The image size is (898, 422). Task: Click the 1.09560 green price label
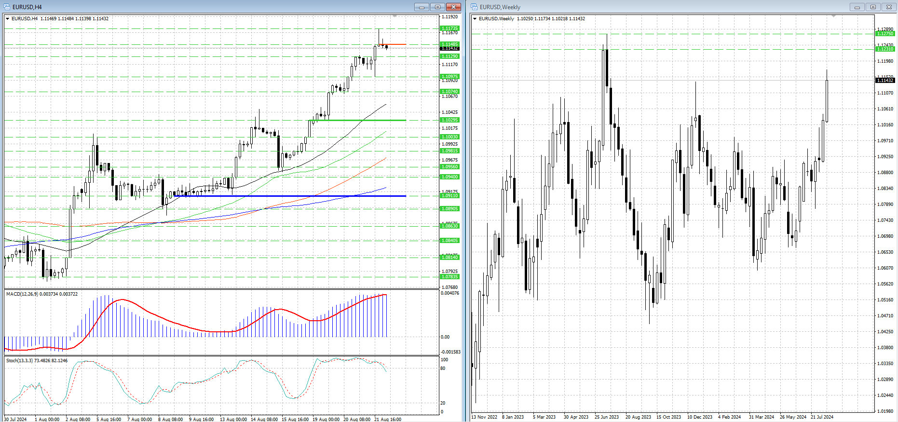(450, 167)
